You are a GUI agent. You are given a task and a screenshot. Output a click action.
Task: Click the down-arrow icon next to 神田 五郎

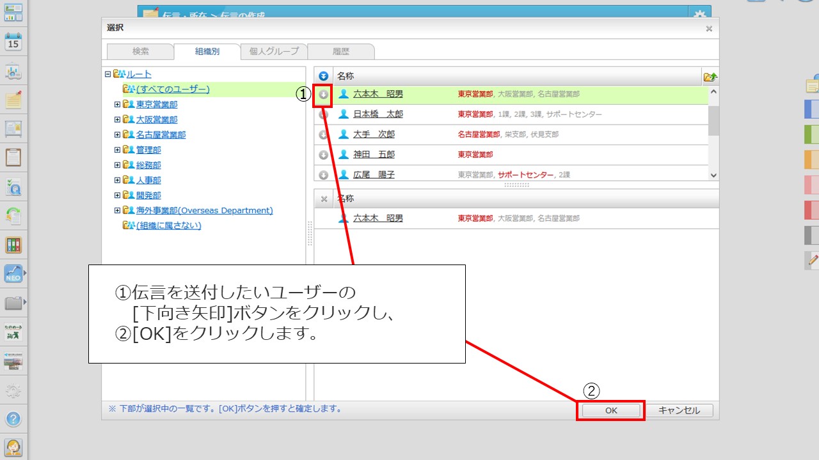(323, 155)
